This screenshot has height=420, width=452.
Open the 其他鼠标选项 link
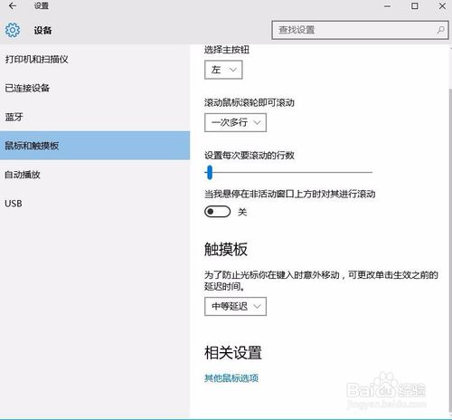231,377
